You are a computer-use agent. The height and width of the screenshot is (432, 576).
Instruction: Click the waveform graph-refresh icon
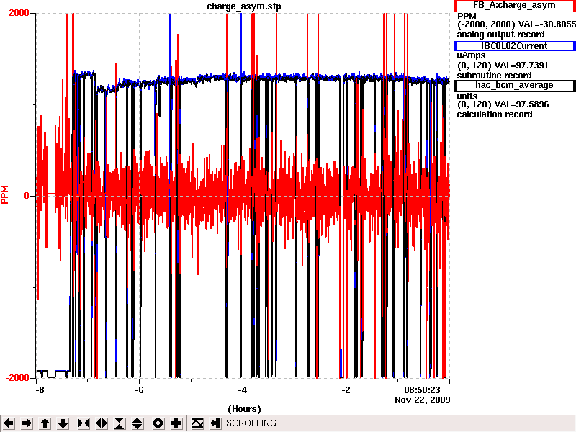[x=197, y=423]
